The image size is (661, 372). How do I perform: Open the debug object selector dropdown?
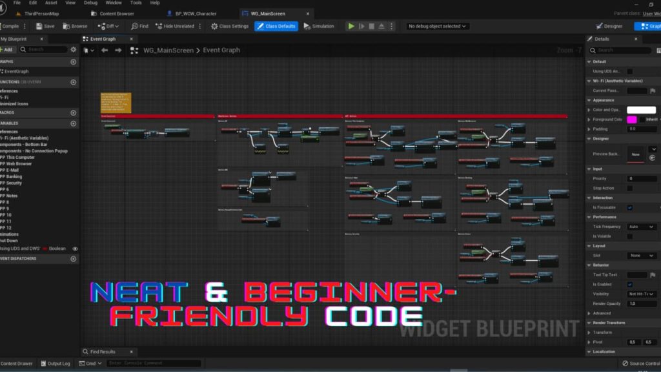click(437, 26)
